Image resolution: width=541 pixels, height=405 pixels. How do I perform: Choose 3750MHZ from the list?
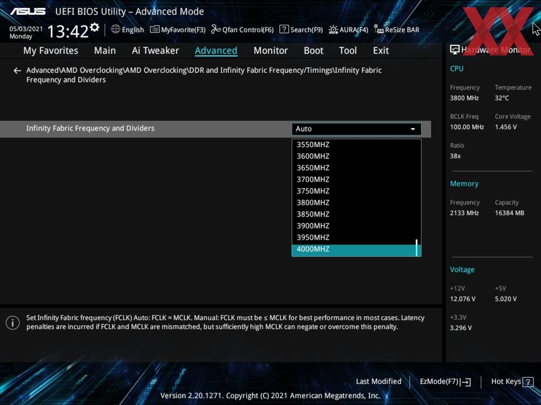(356, 191)
